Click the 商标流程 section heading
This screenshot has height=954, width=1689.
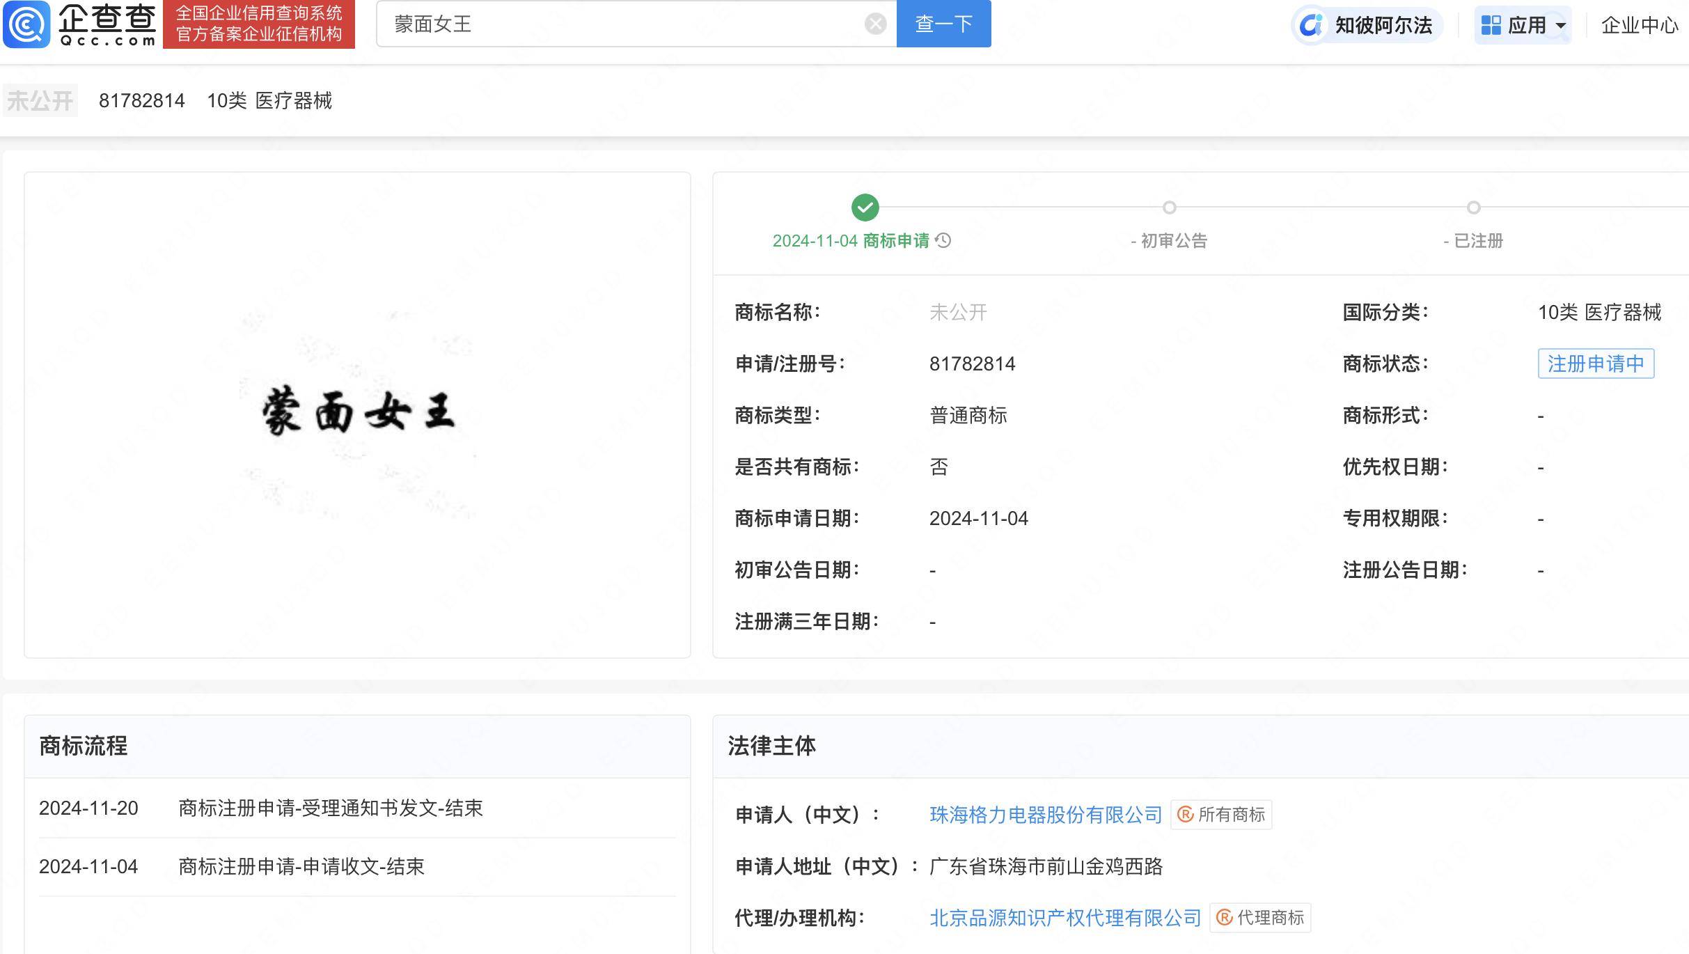point(83,746)
